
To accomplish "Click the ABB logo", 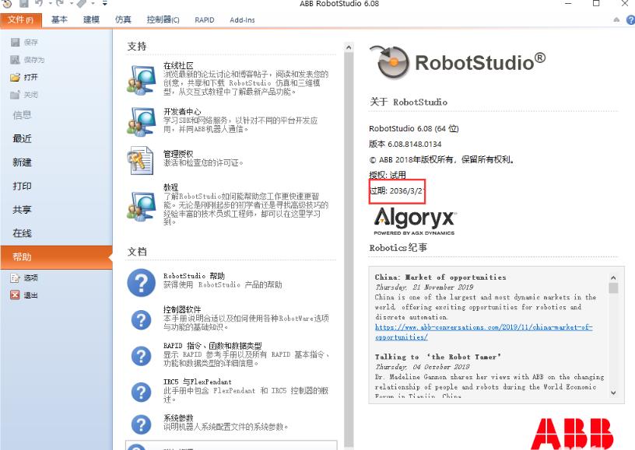I will click(571, 434).
